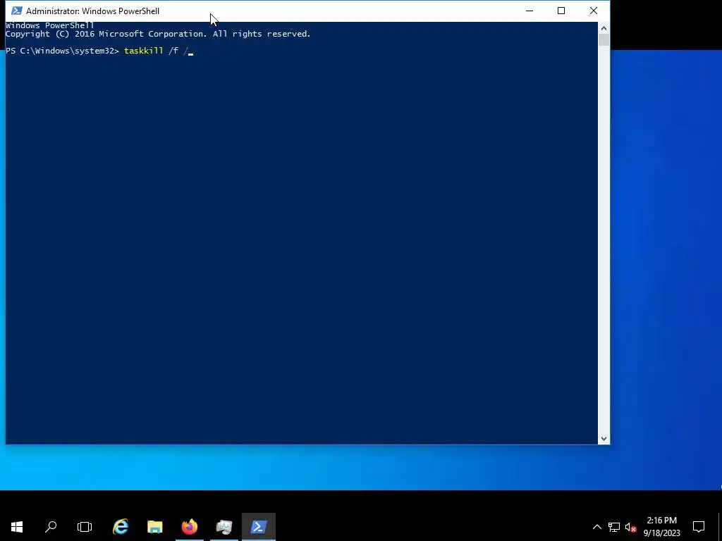
Task: Minimize the PowerShell window
Action: [x=530, y=11]
